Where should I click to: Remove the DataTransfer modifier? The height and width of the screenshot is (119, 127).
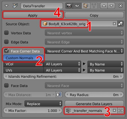pos(120,6)
